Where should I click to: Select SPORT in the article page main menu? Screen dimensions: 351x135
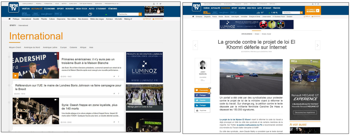(235, 8)
